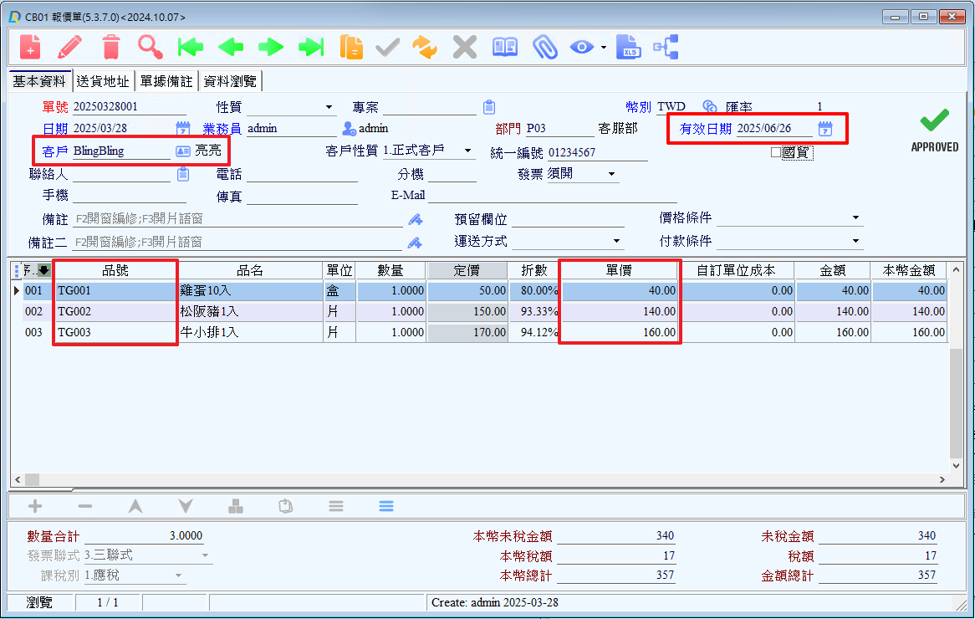Click the new document icon in toolbar

(30, 47)
